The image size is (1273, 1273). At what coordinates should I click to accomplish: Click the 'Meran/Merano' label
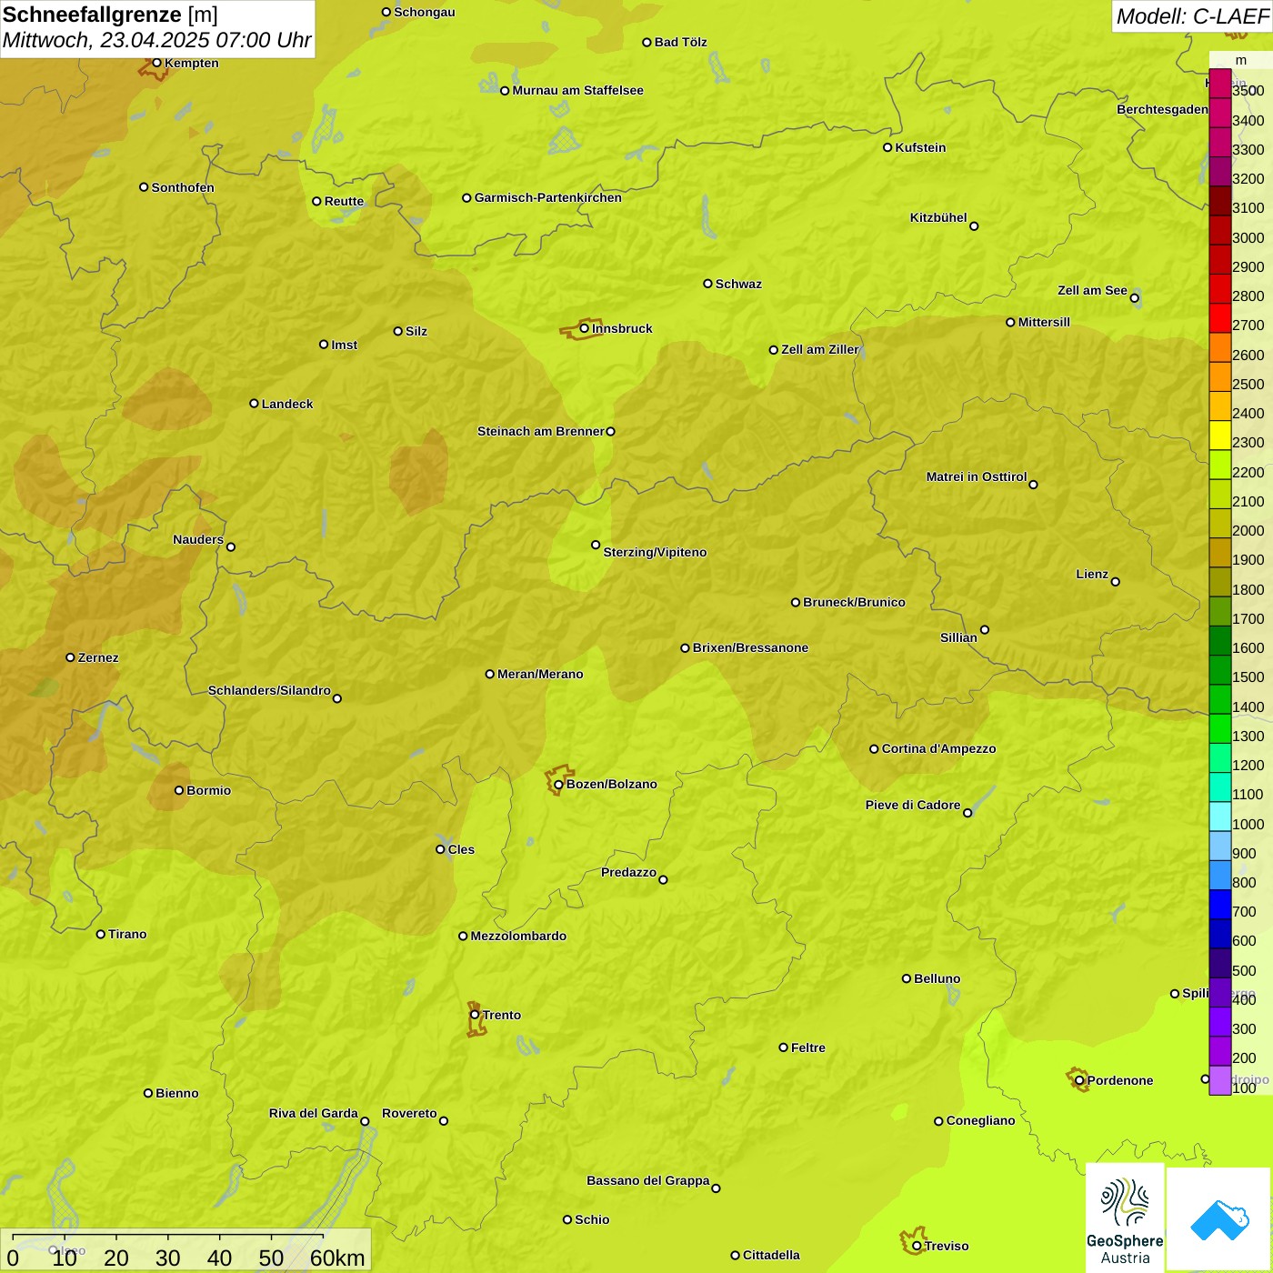pos(540,674)
